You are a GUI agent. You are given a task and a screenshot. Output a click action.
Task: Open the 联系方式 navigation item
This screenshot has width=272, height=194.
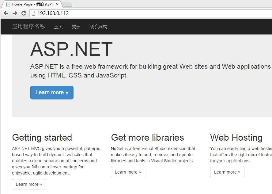click(98, 27)
